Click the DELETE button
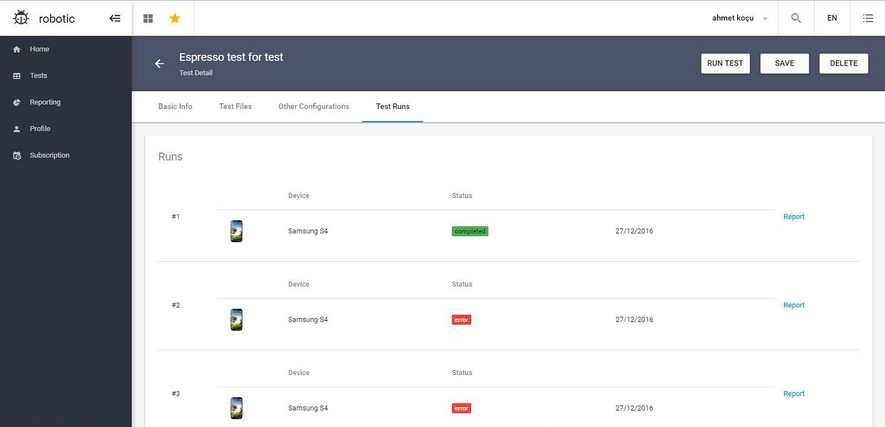 click(x=844, y=63)
